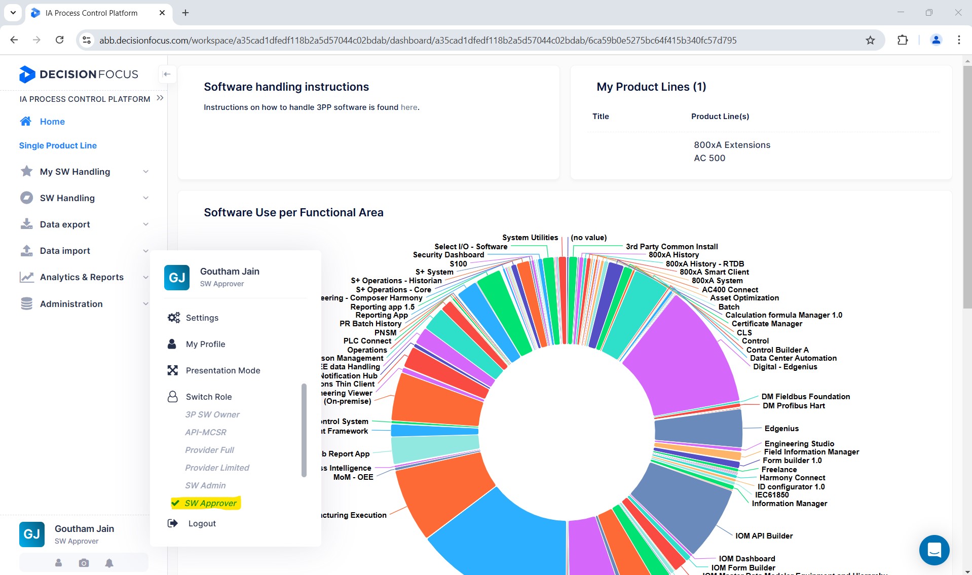Select the API-MCSR role
Viewport: 972px width, 575px height.
coord(206,432)
